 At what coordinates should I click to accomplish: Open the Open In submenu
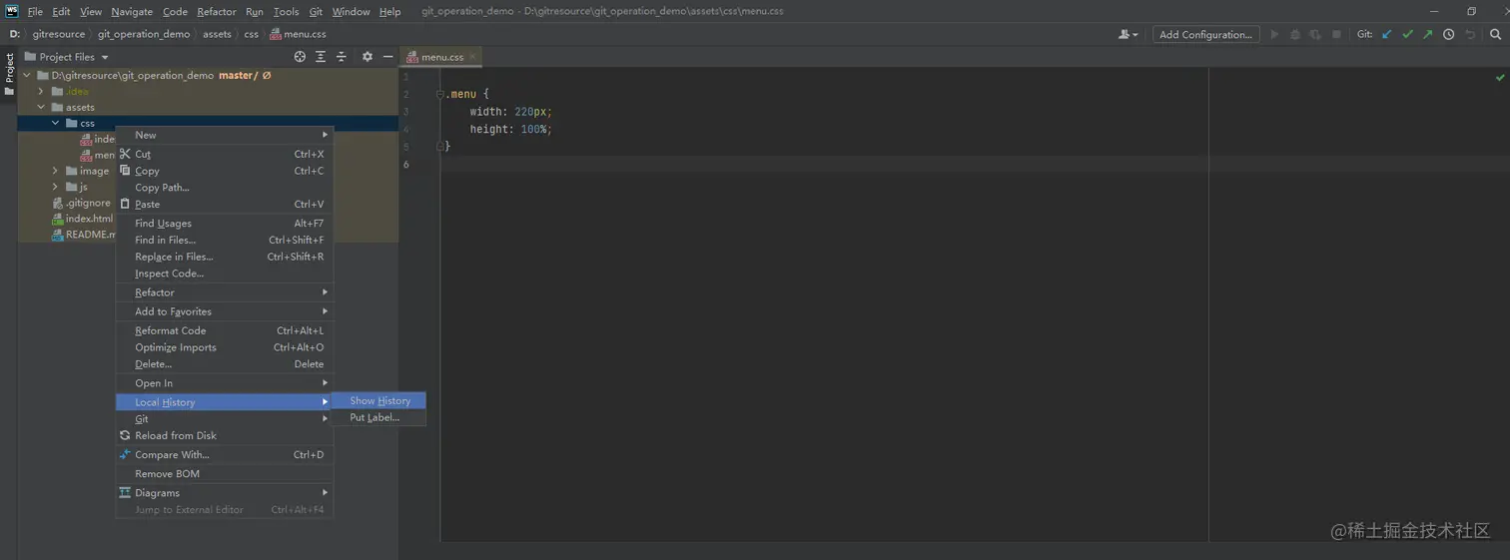tap(225, 383)
